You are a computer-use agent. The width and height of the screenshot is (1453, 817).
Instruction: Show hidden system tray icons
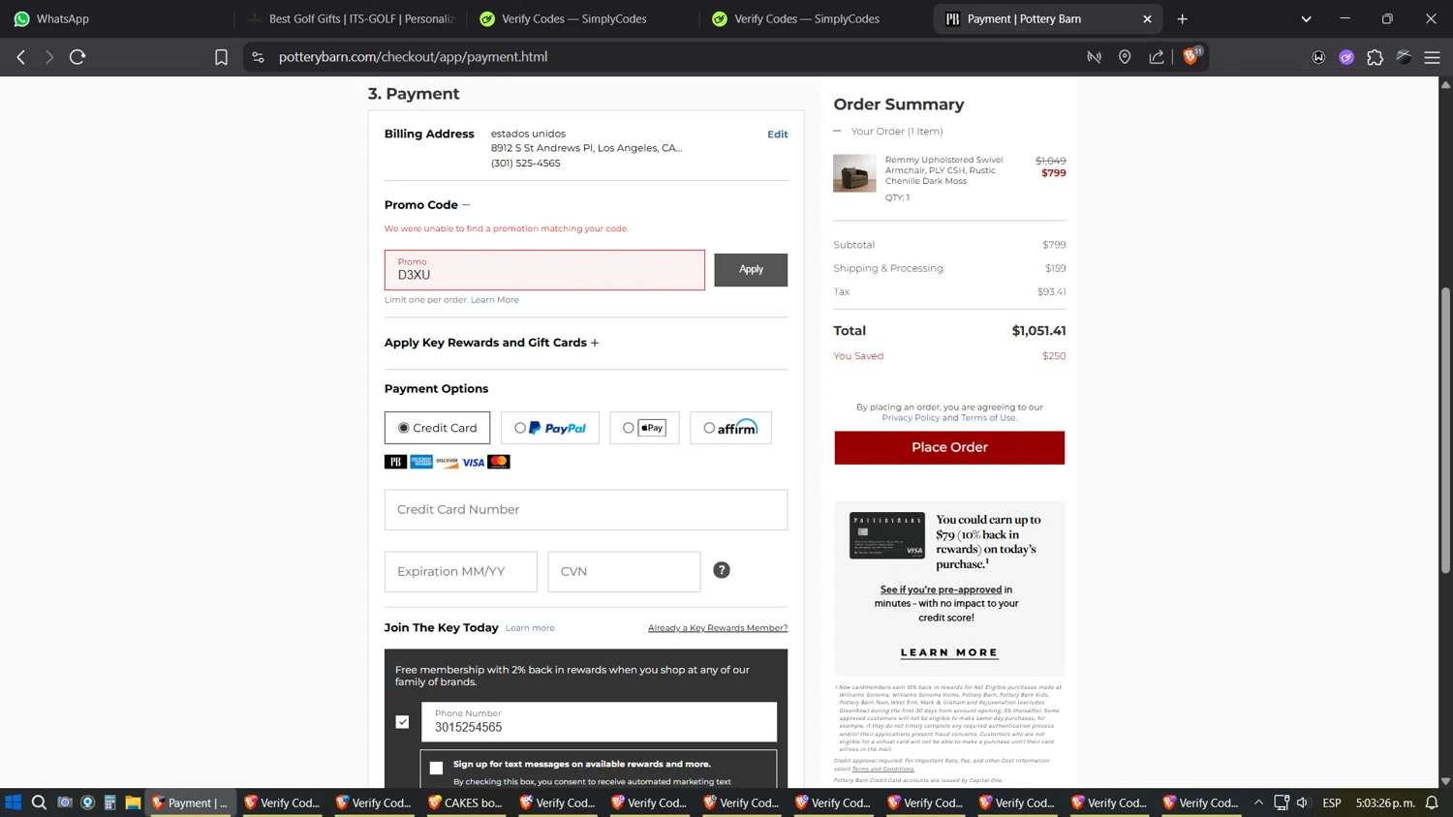point(1258,802)
